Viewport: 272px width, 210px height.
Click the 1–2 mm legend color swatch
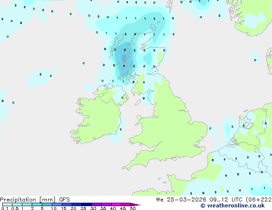coord(27,204)
